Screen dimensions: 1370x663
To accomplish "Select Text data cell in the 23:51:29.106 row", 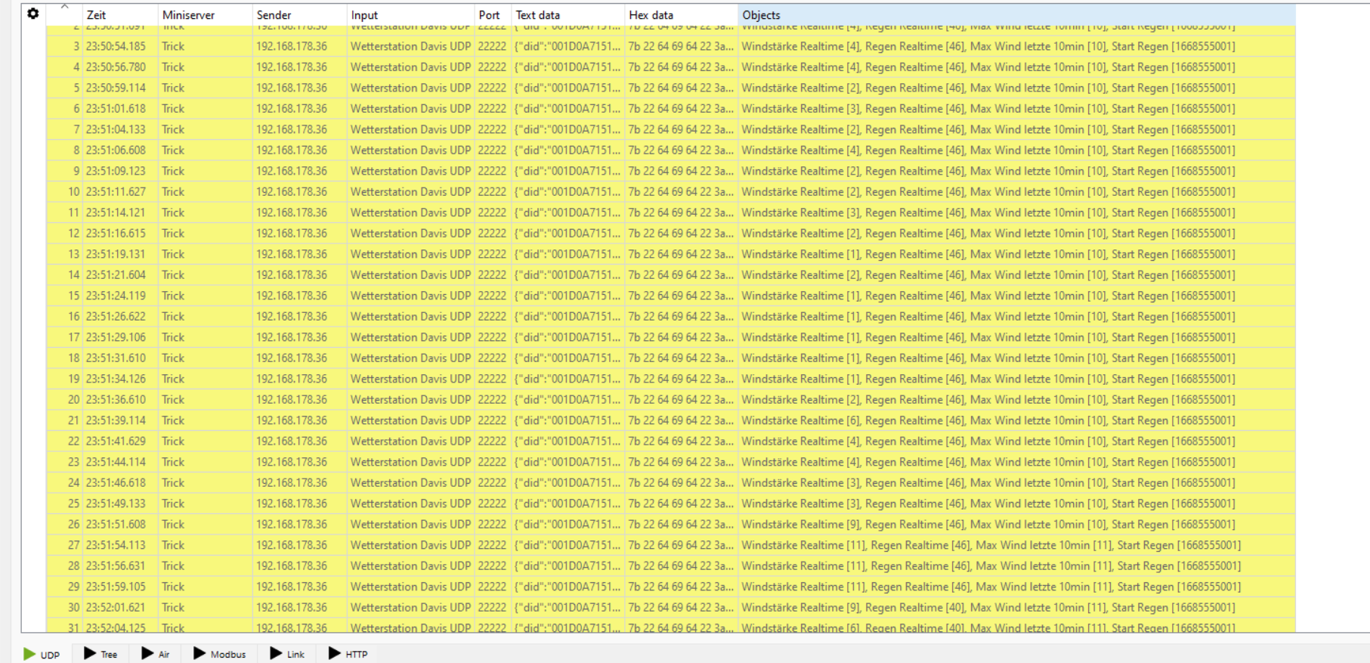I will pyautogui.click(x=568, y=337).
